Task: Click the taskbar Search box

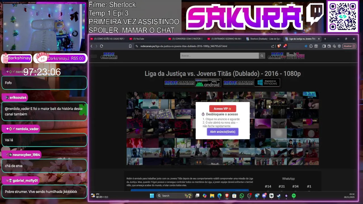Action: (x=174, y=196)
